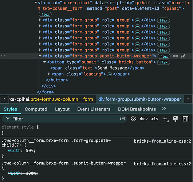
Task: Open the CSS layers view icon
Action: coord(133,119)
